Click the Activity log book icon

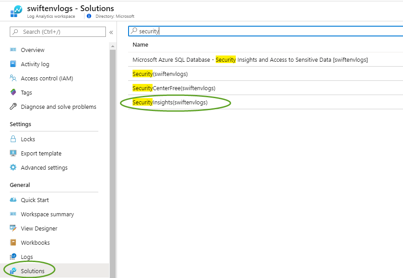pyautogui.click(x=13, y=64)
